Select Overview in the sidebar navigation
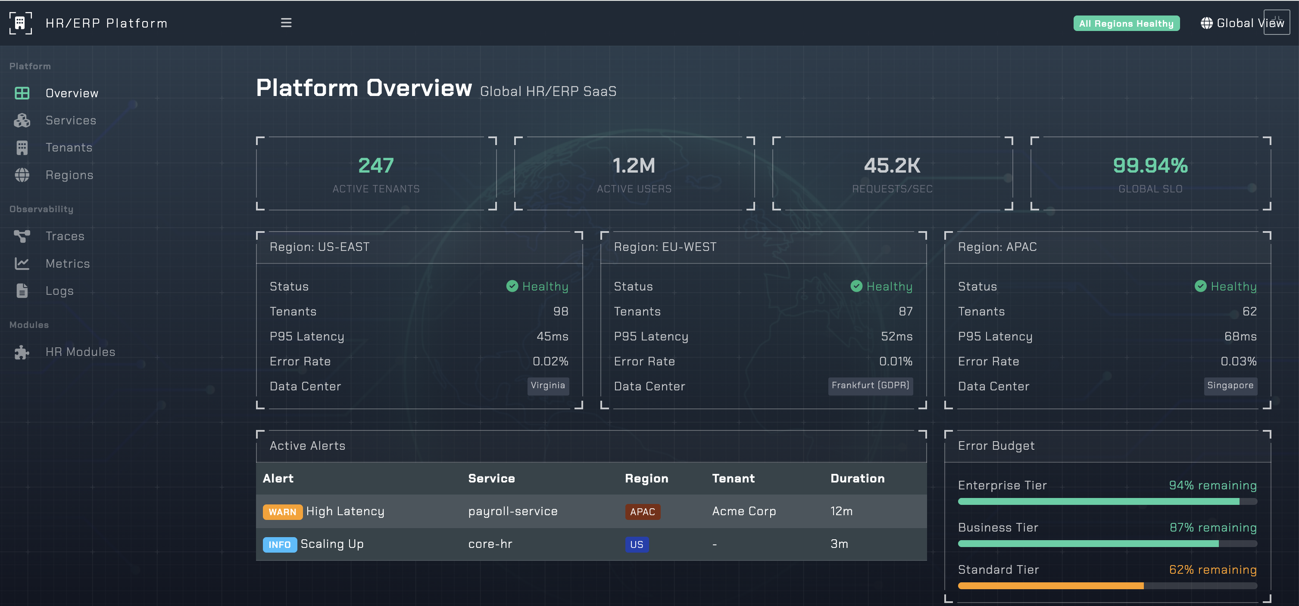The height and width of the screenshot is (606, 1299). pos(71,93)
